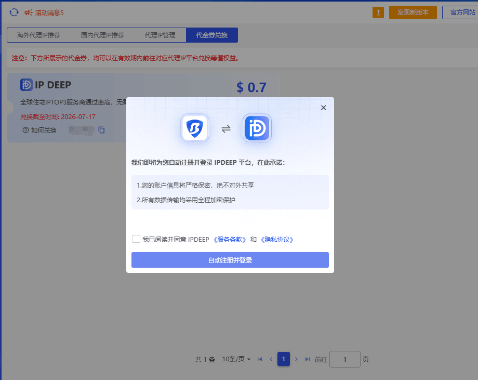Click the 兑换截至时间: 2026-07-17 text
Viewport: 478px width, 380px height.
(x=58, y=117)
